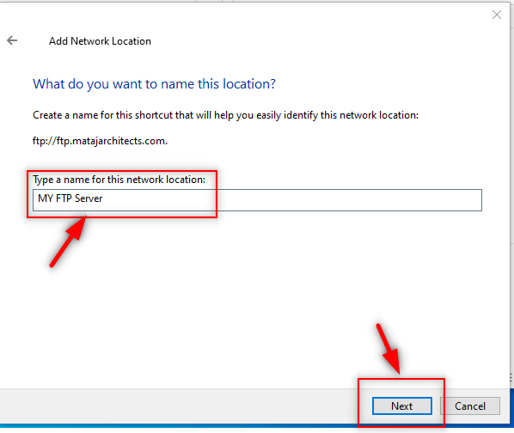This screenshot has width=514, height=433.
Task: Place cursor on the word 'Server' in field
Action: point(89,198)
